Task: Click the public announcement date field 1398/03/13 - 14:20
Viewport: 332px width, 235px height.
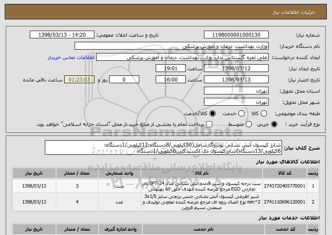Action: 62,35
